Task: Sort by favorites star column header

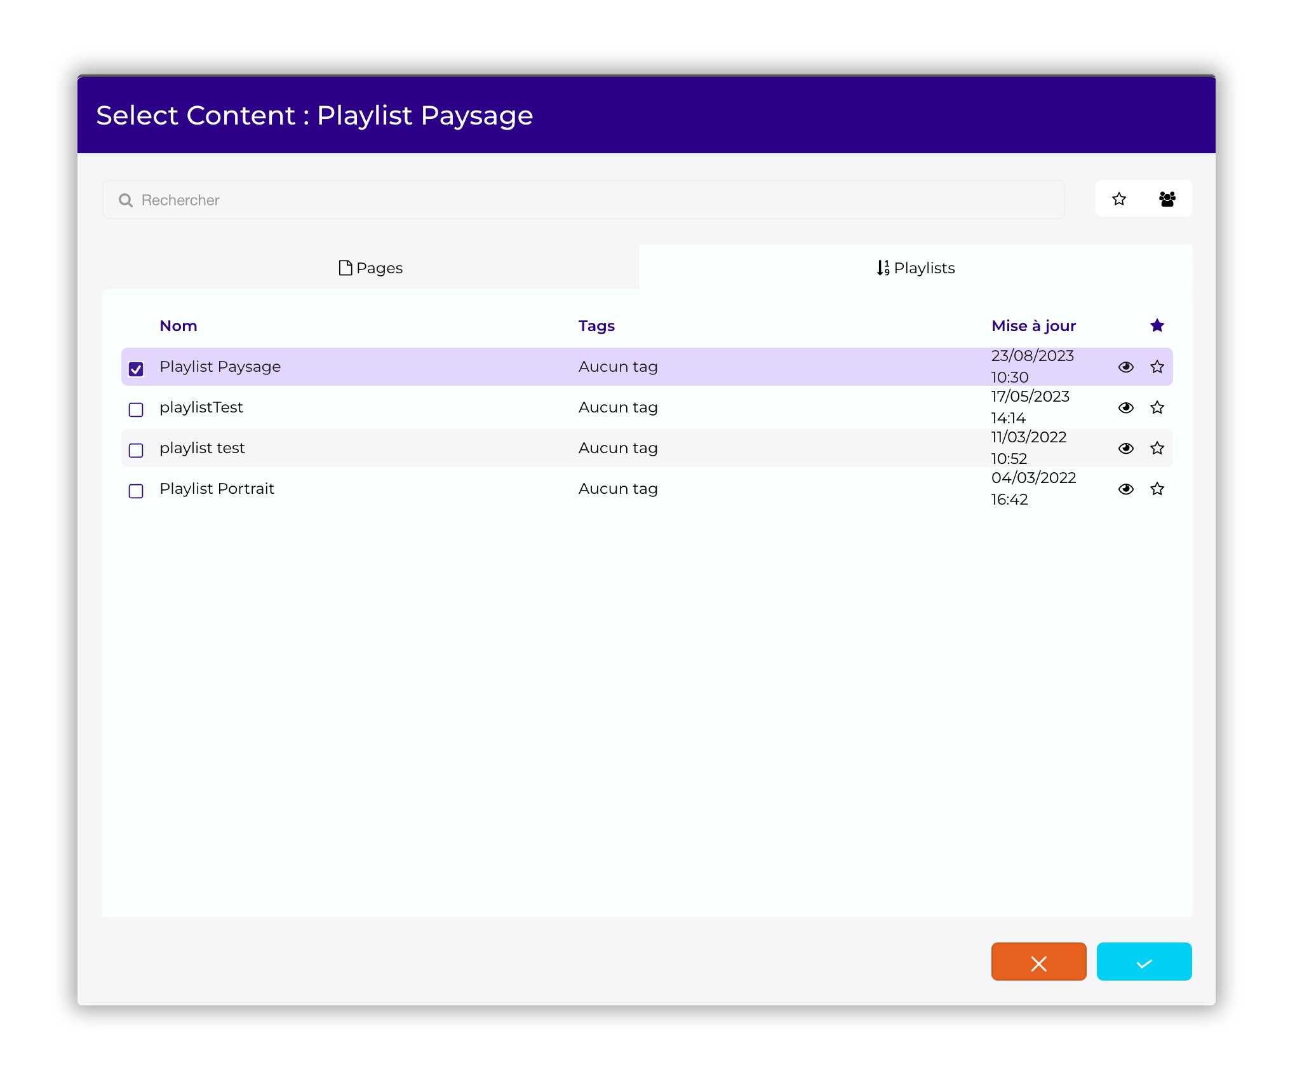Action: [x=1157, y=326]
